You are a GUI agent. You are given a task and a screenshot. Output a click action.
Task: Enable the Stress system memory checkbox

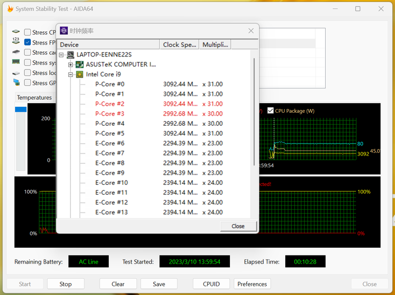coord(28,62)
